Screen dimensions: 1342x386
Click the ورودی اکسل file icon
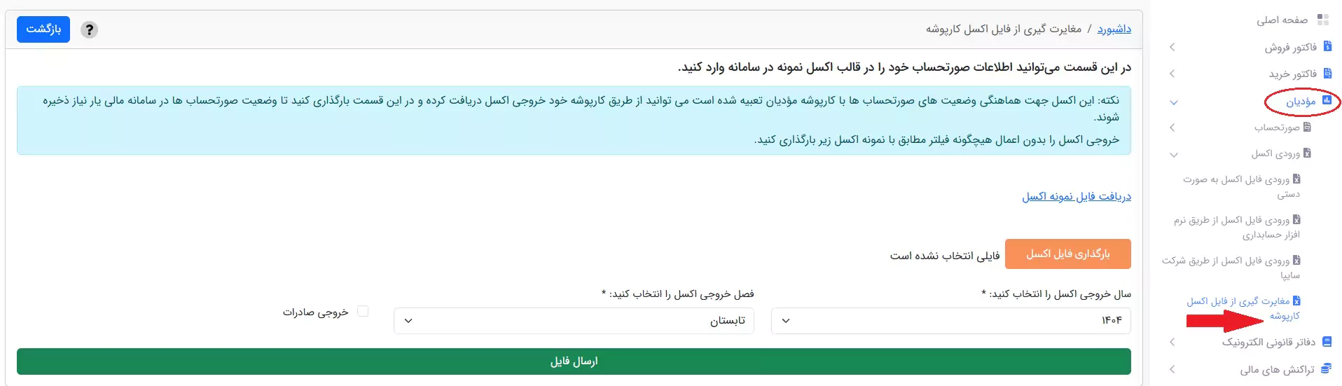1307,153
